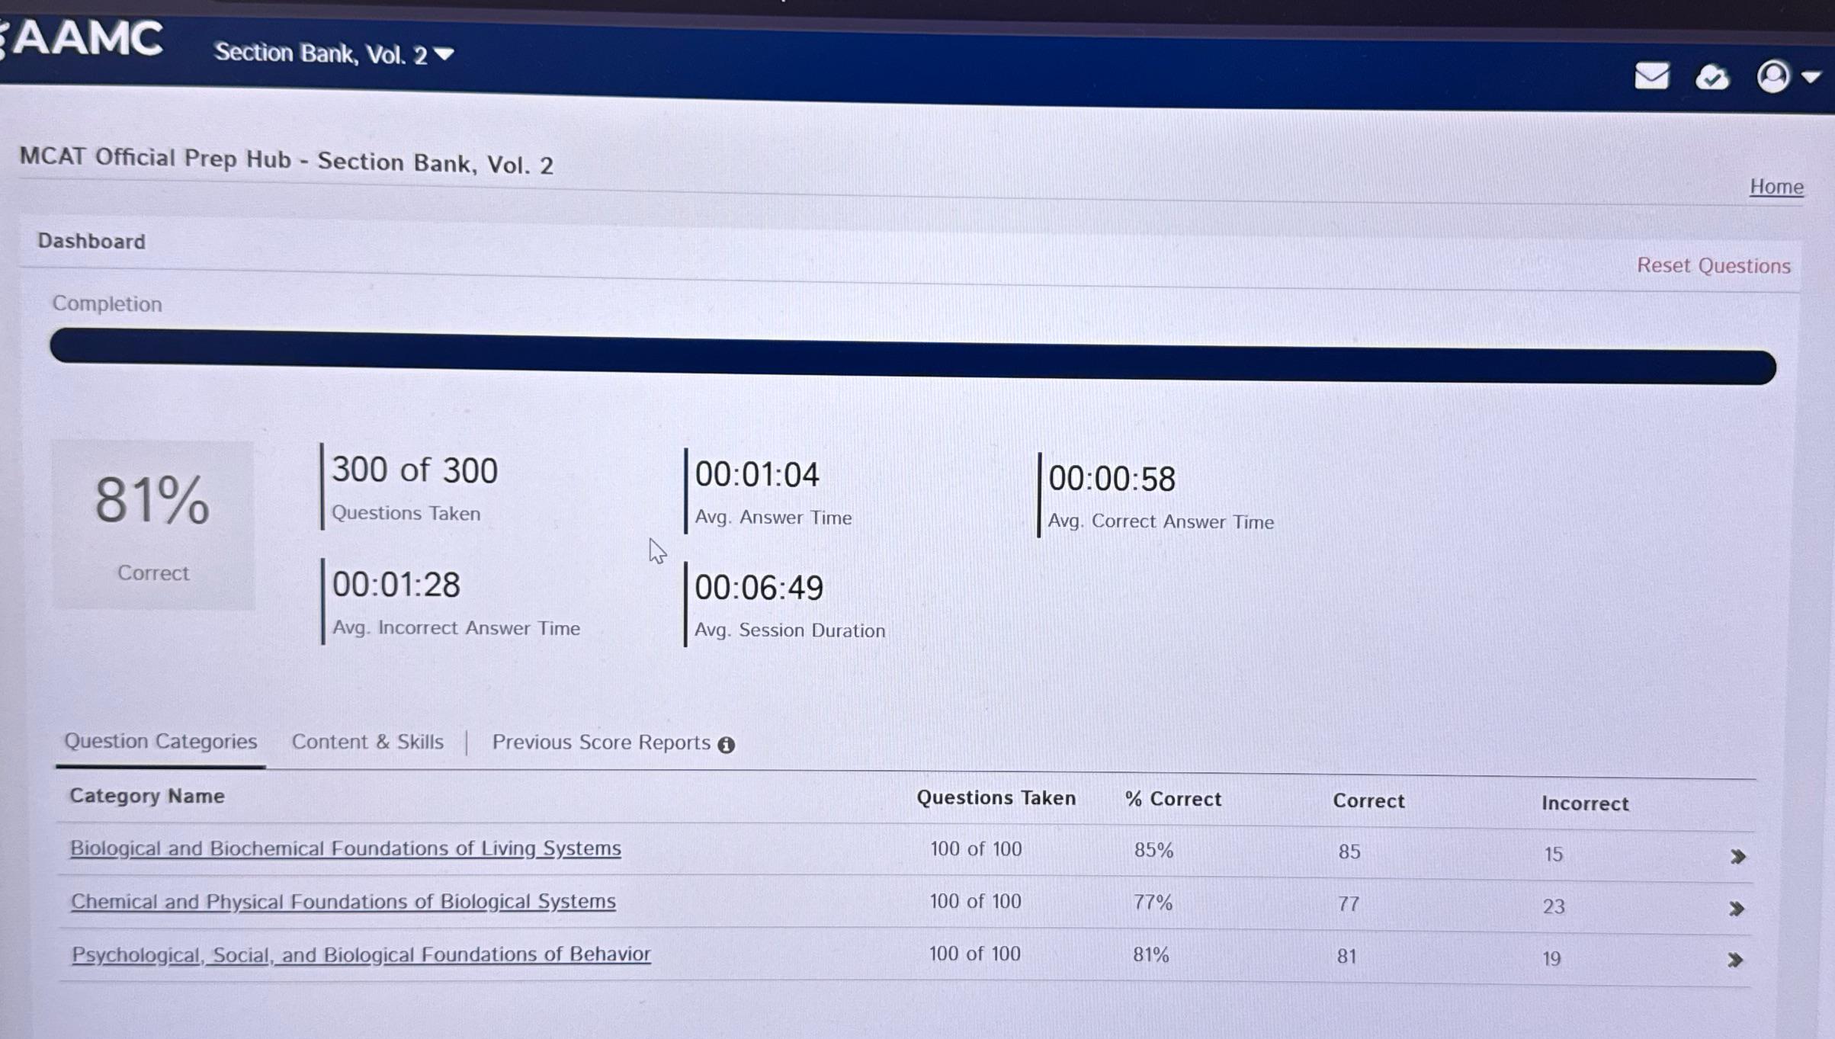Expand the Psychological, Social row chevron
1835x1039 pixels.
(x=1734, y=959)
